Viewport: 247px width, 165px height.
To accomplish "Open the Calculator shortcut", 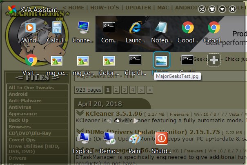I will click(57, 33).
